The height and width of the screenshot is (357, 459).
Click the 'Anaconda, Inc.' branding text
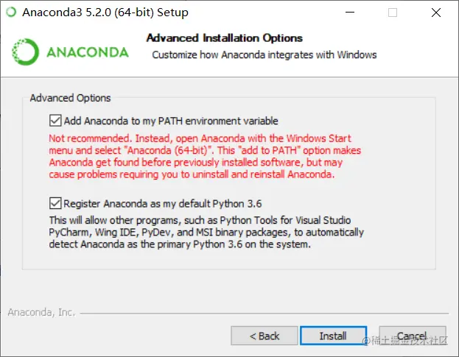pos(41,312)
